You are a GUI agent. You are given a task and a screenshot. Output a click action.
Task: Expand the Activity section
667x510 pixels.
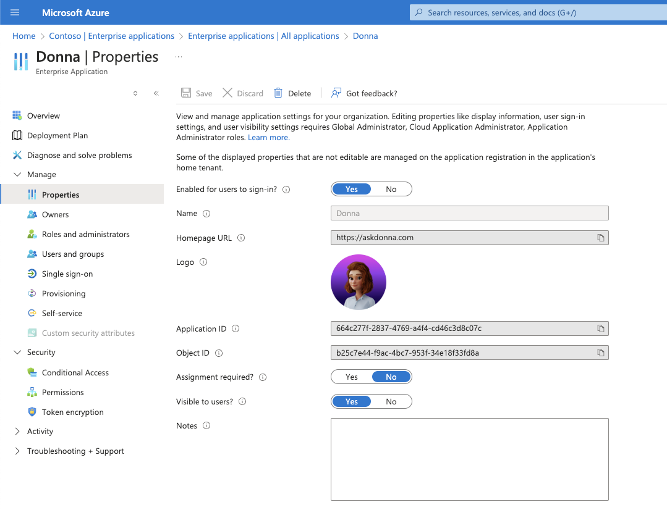(x=17, y=432)
